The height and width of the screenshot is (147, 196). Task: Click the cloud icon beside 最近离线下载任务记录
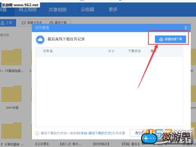coord(40,40)
